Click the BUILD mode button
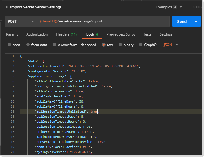205x158 pixels. pyautogui.click(x=197, y=7)
